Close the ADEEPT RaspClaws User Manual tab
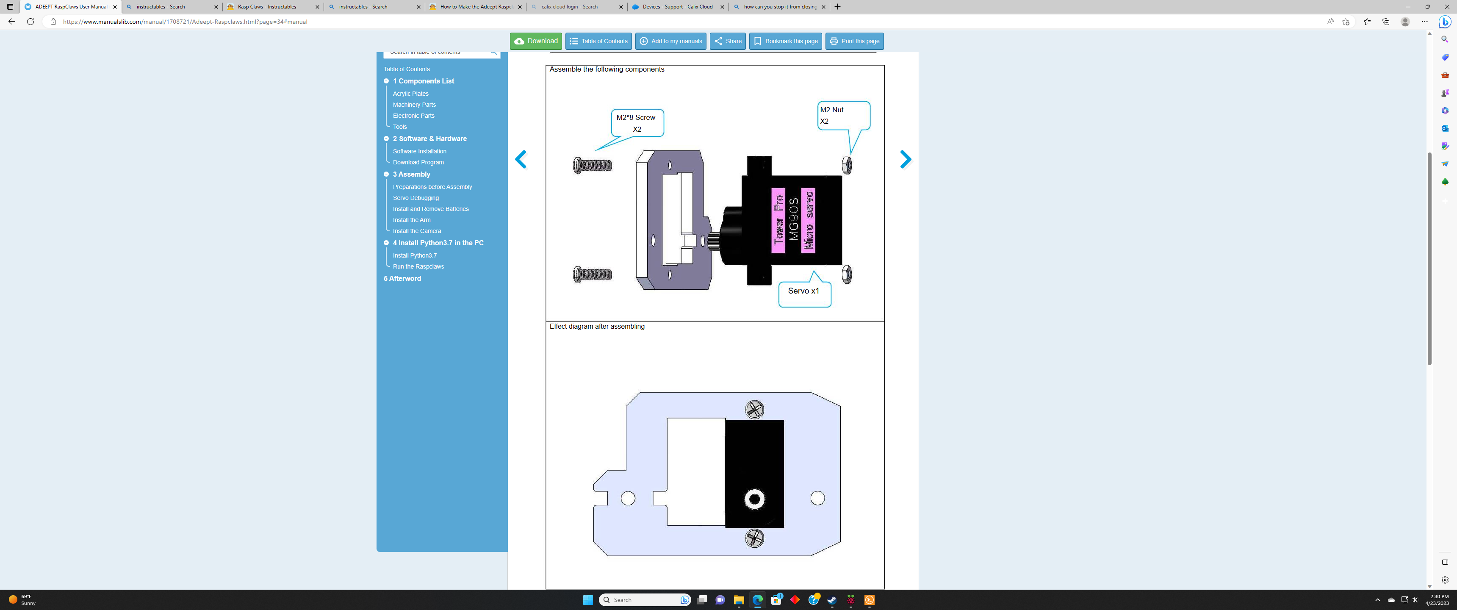 point(115,7)
